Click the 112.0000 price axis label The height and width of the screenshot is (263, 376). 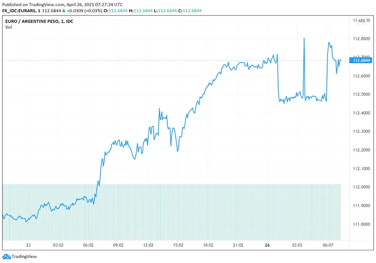[361, 187]
